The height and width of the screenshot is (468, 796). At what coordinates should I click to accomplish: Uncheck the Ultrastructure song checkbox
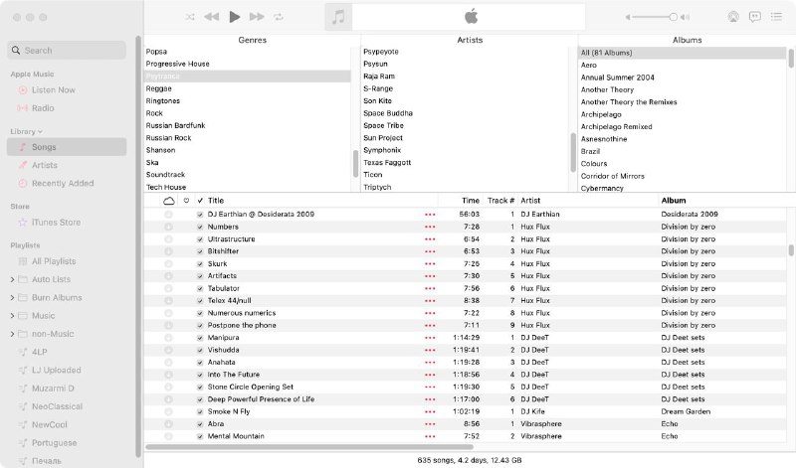pyautogui.click(x=200, y=239)
